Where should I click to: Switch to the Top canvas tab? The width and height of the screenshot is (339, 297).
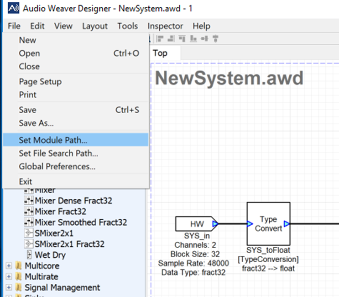[160, 53]
